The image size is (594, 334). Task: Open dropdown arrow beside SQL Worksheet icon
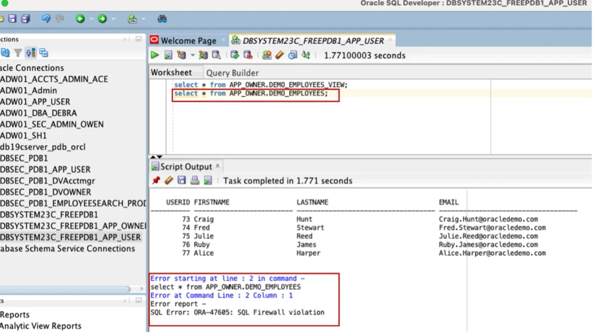(x=143, y=19)
